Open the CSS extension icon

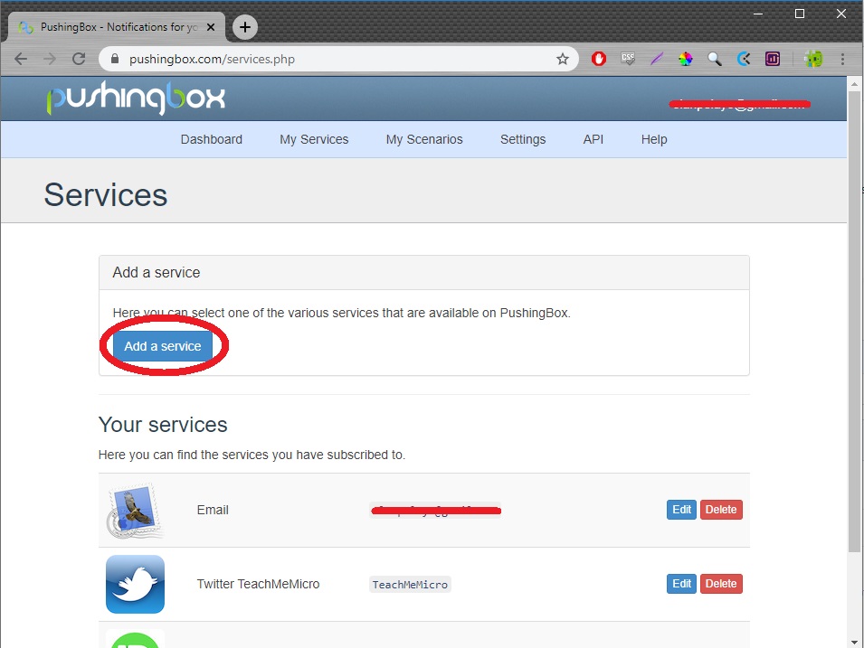[x=628, y=59]
